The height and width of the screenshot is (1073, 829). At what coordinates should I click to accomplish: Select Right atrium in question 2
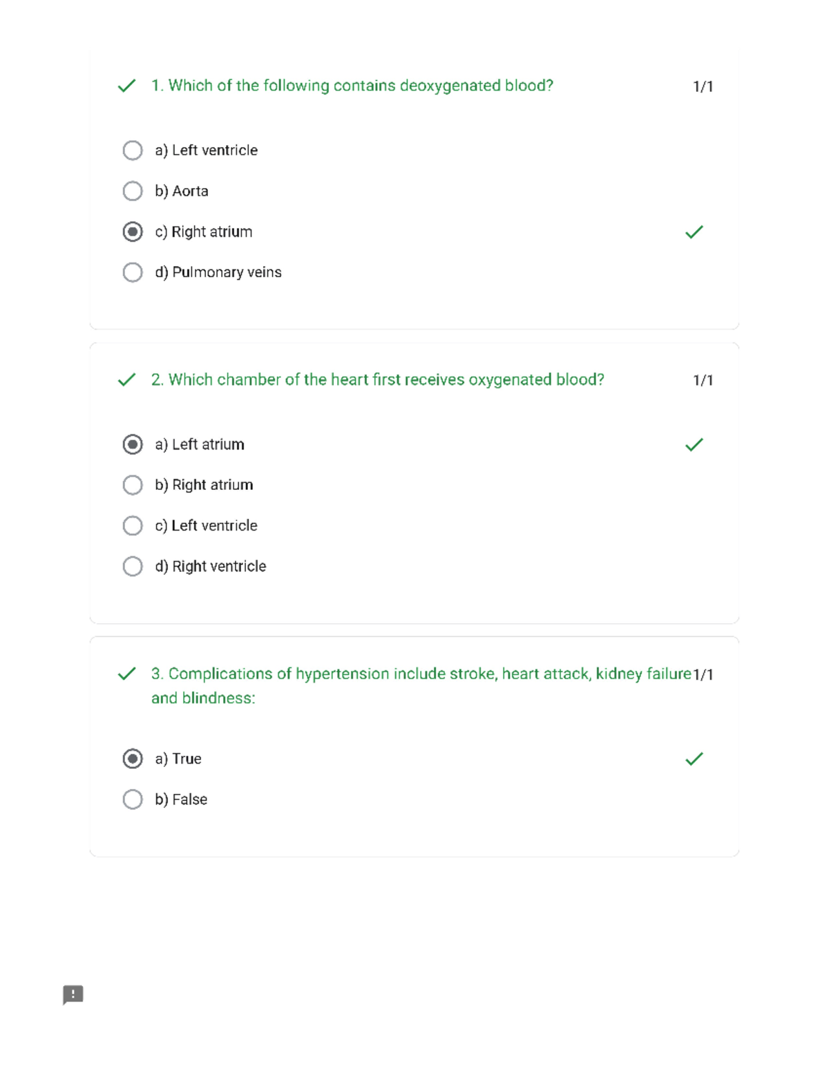pos(133,485)
